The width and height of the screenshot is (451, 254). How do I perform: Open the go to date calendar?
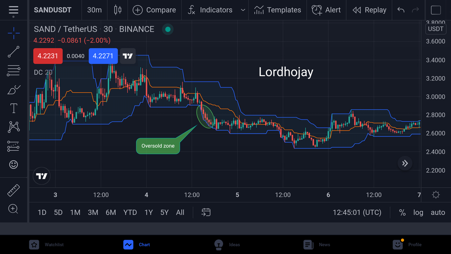tap(206, 212)
